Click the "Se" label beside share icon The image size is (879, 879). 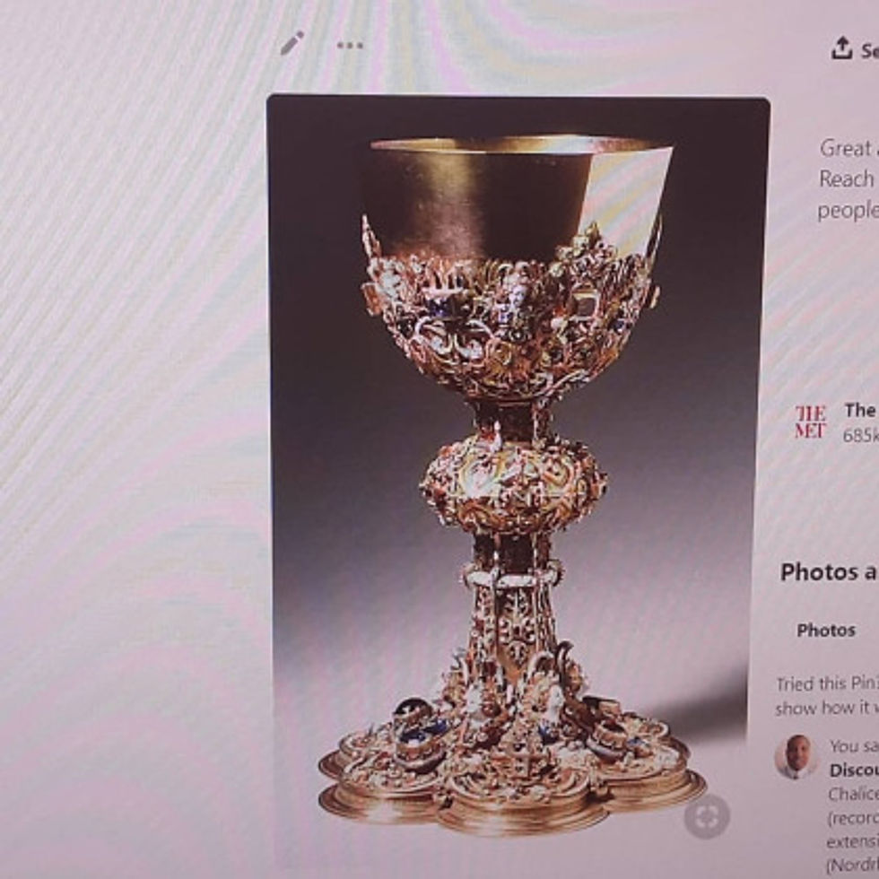pyautogui.click(x=869, y=51)
